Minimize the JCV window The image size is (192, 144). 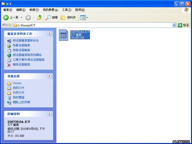coord(177,4)
